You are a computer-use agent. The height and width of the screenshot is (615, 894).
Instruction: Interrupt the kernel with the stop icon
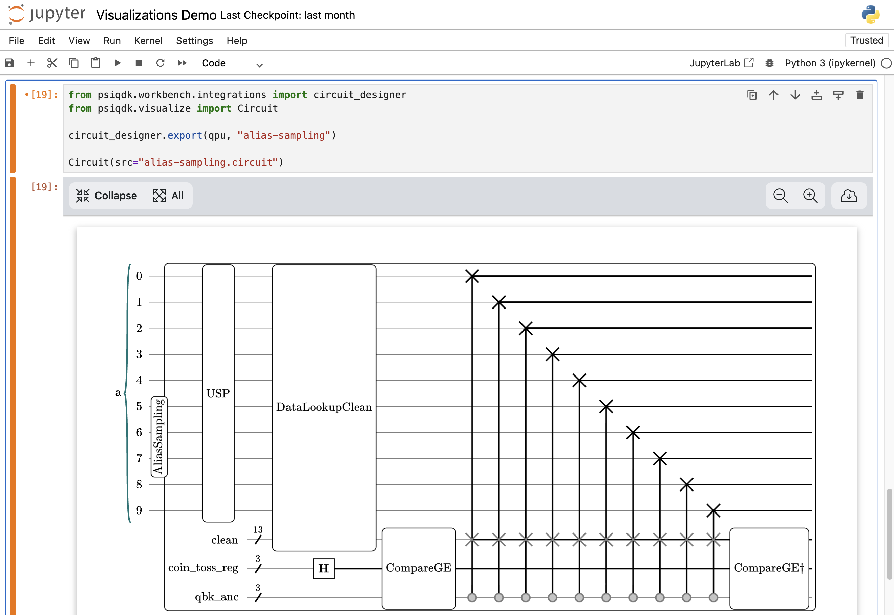pyautogui.click(x=139, y=63)
